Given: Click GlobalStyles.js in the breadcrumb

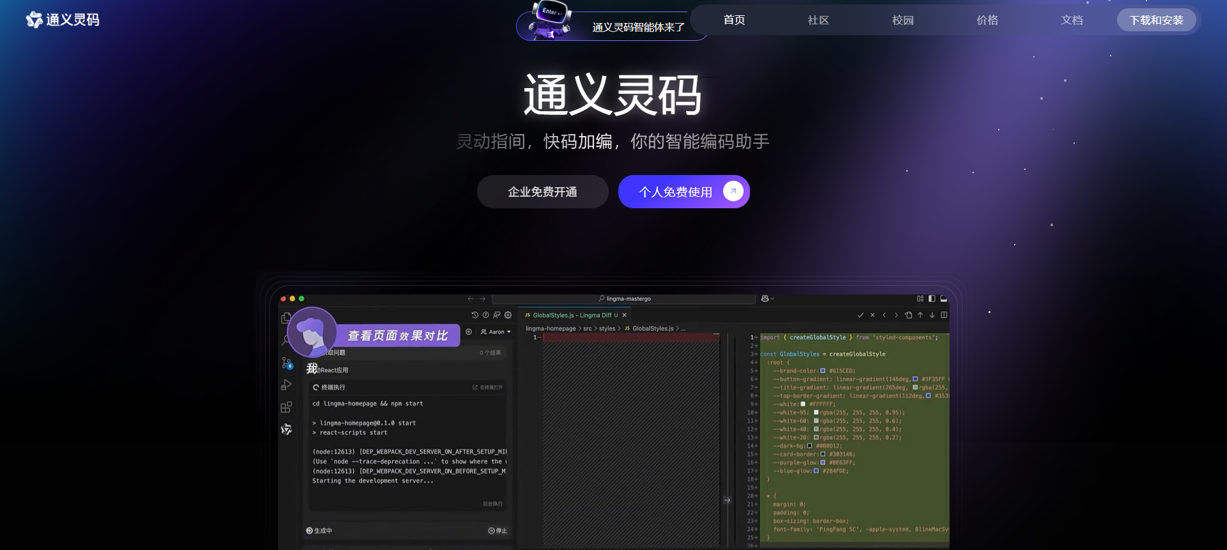Looking at the screenshot, I should point(653,328).
